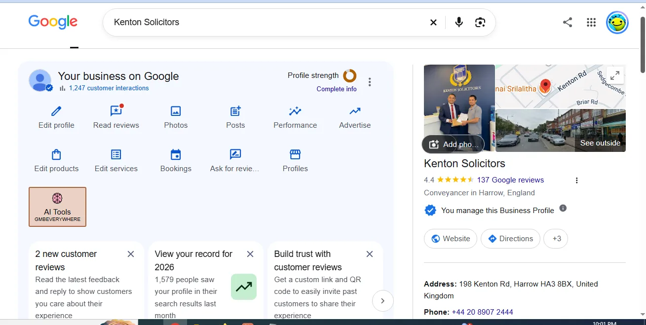The image size is (646, 325).
Task: Open 1,247 customer interactions link
Action: (109, 88)
